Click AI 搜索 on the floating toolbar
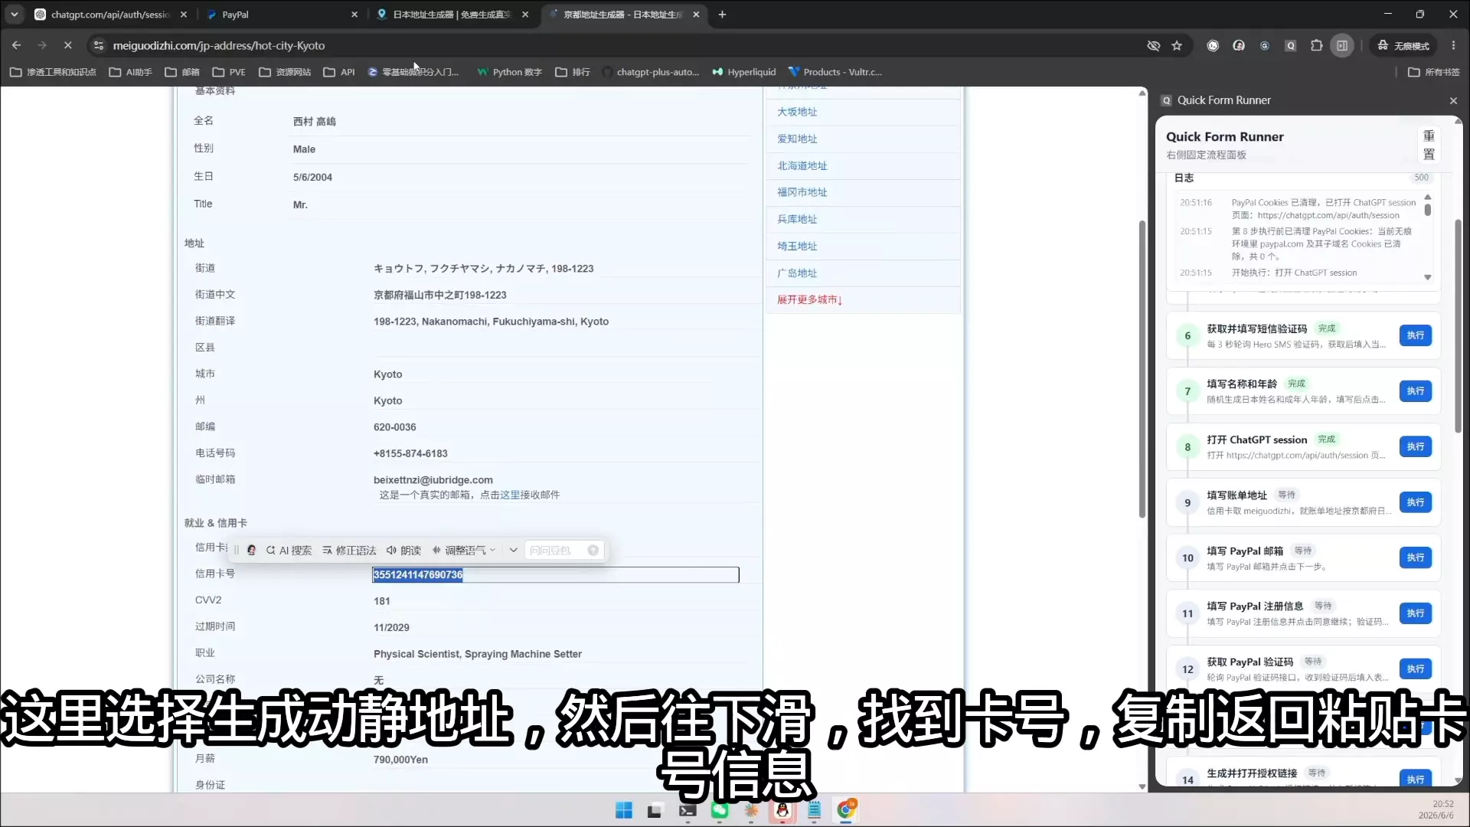Viewport: 1470px width, 827px height. coord(289,551)
